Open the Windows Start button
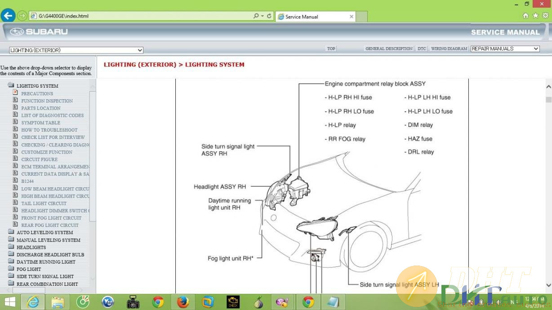 tap(9, 302)
